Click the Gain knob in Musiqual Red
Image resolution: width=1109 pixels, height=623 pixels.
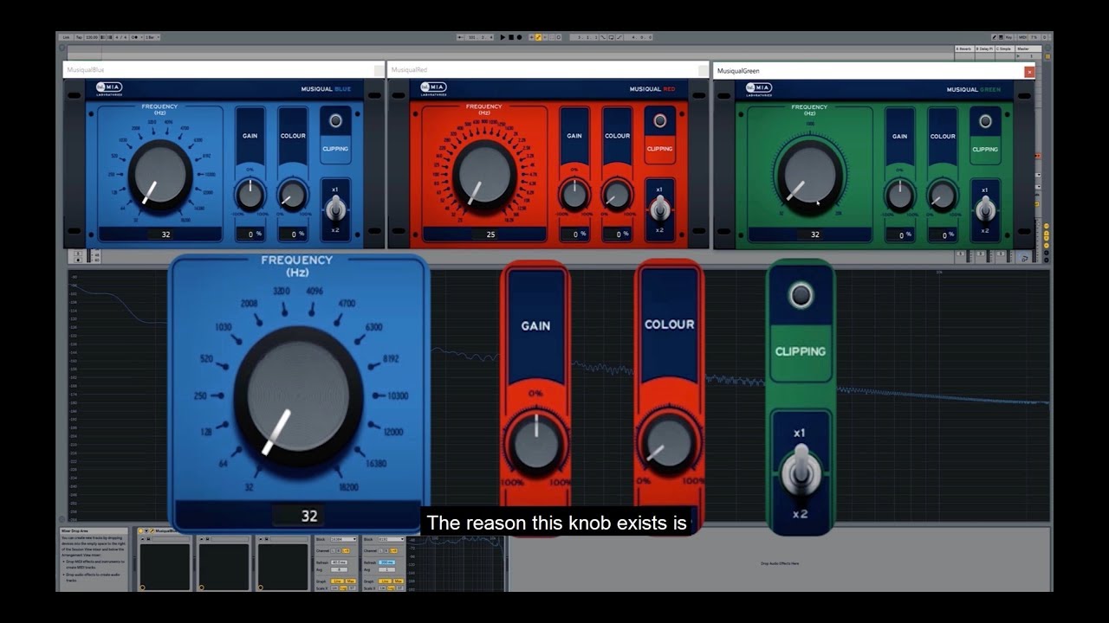pyautogui.click(x=574, y=195)
